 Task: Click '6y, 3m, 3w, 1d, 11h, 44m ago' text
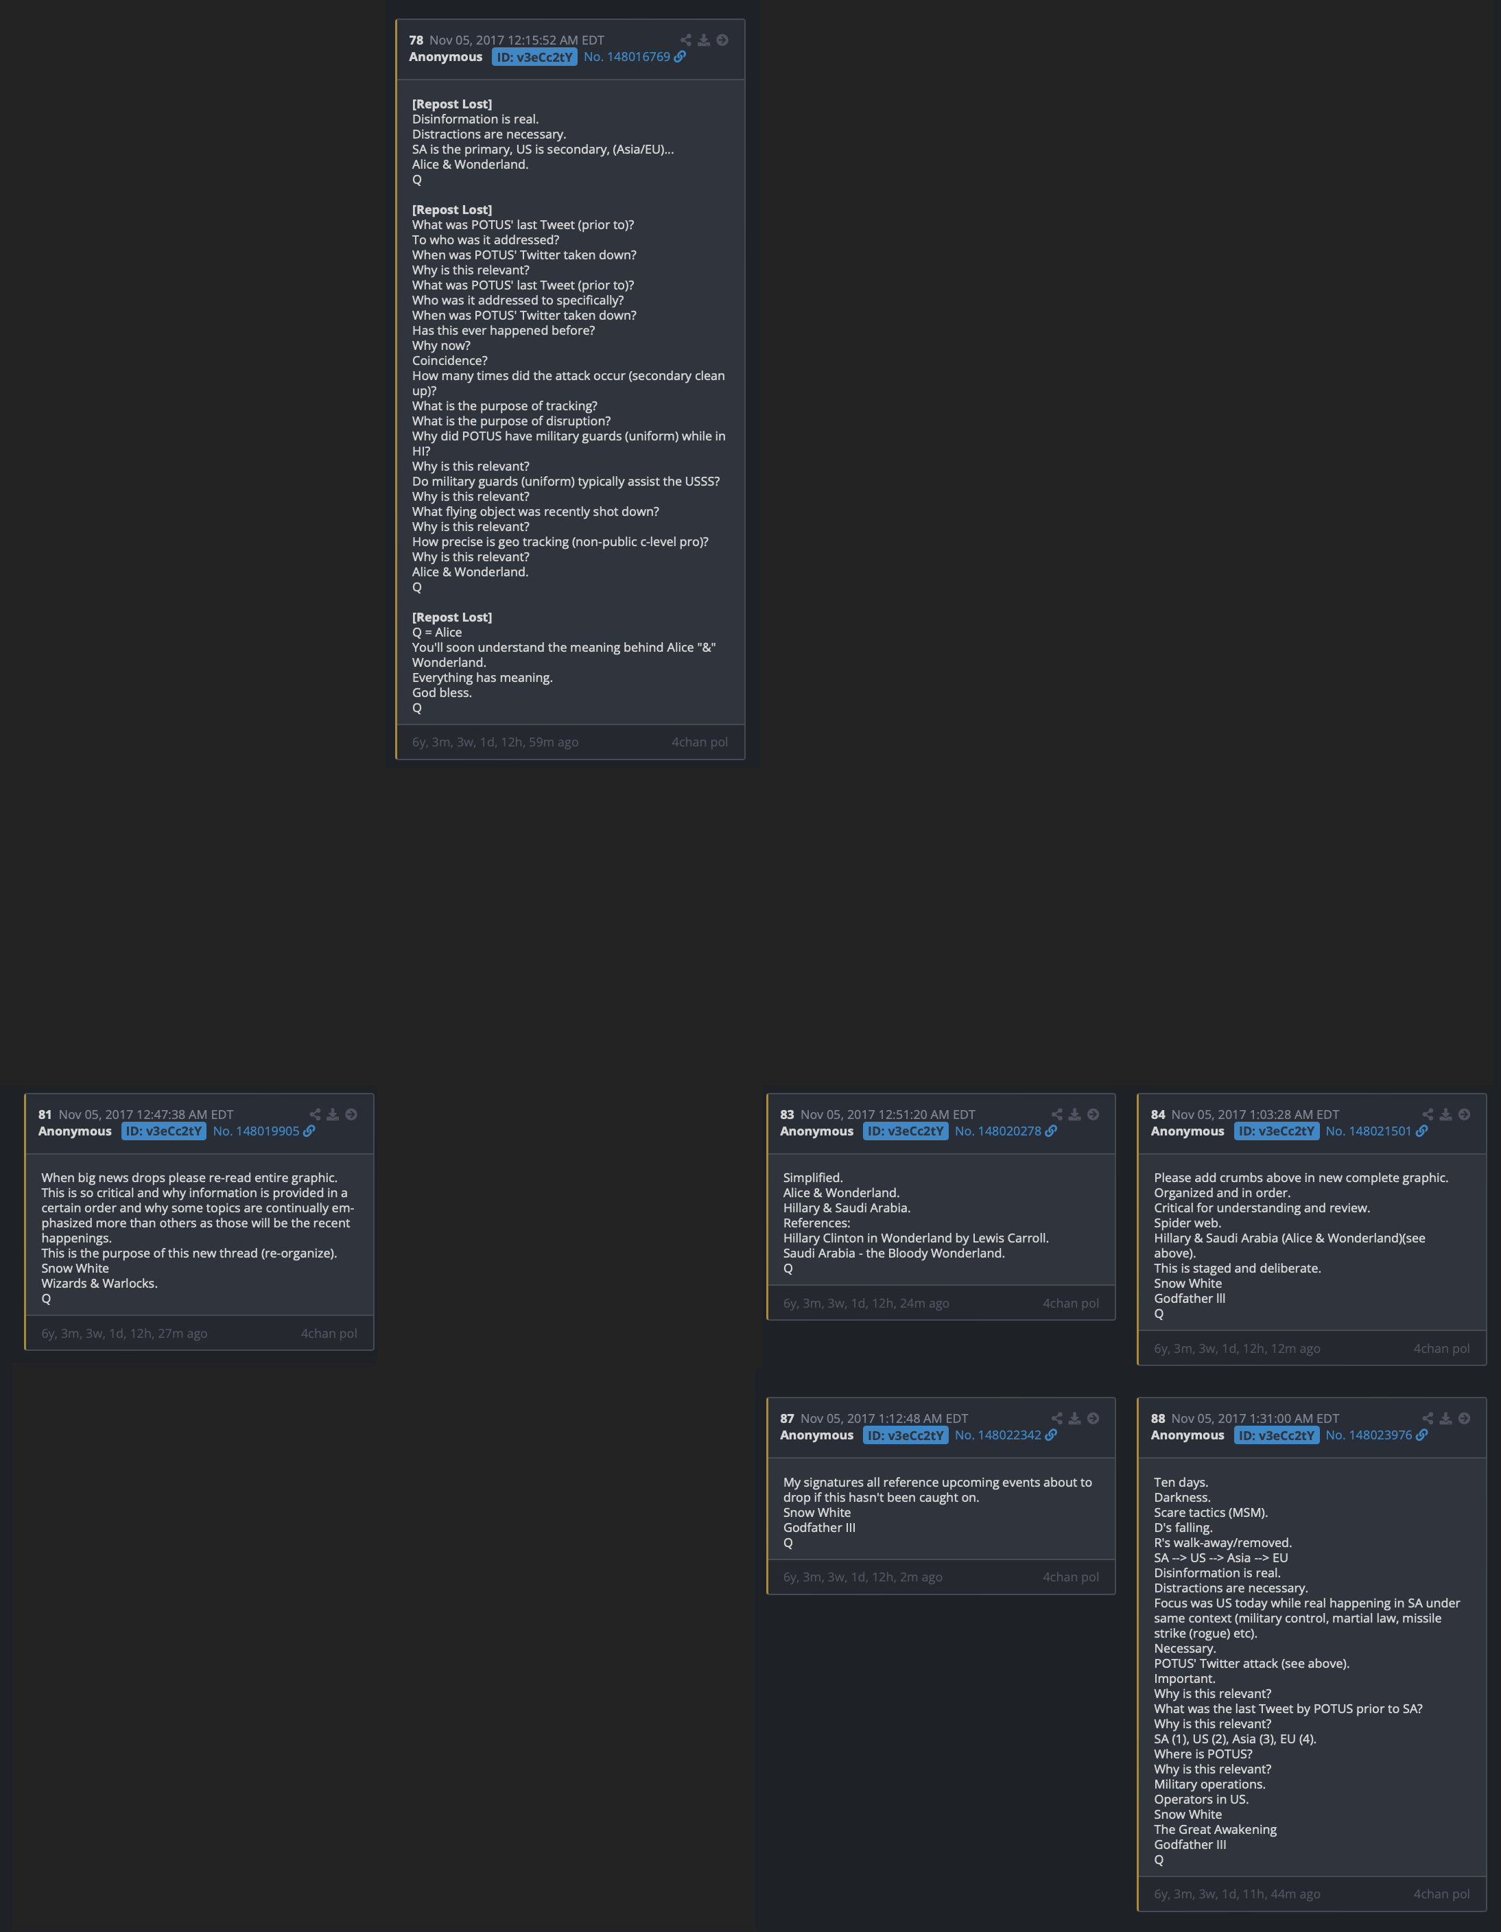click(1238, 1894)
